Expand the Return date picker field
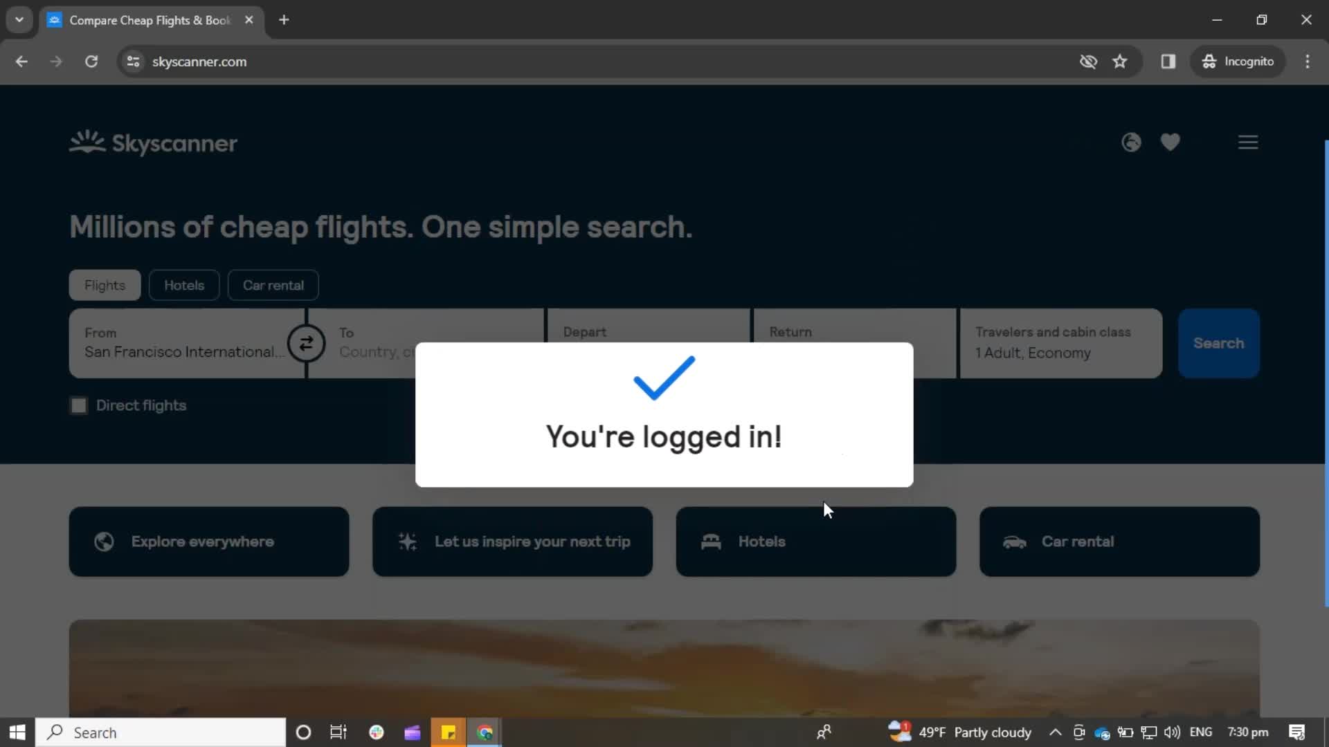This screenshot has width=1329, height=747. tap(856, 343)
